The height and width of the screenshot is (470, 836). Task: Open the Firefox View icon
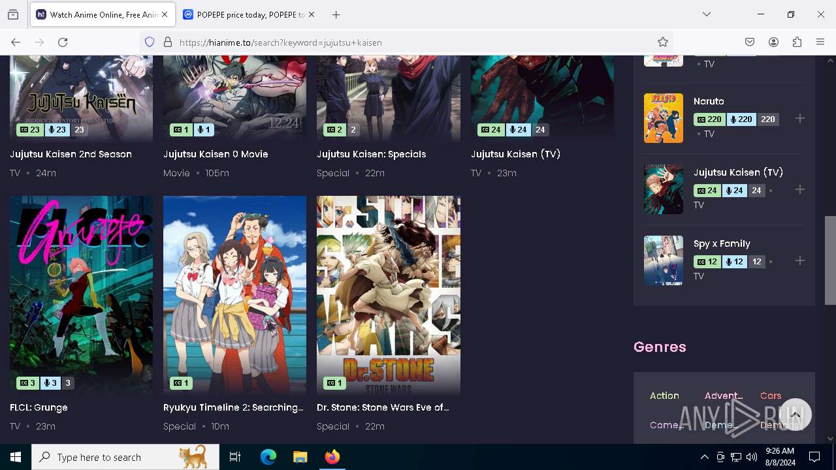click(13, 14)
